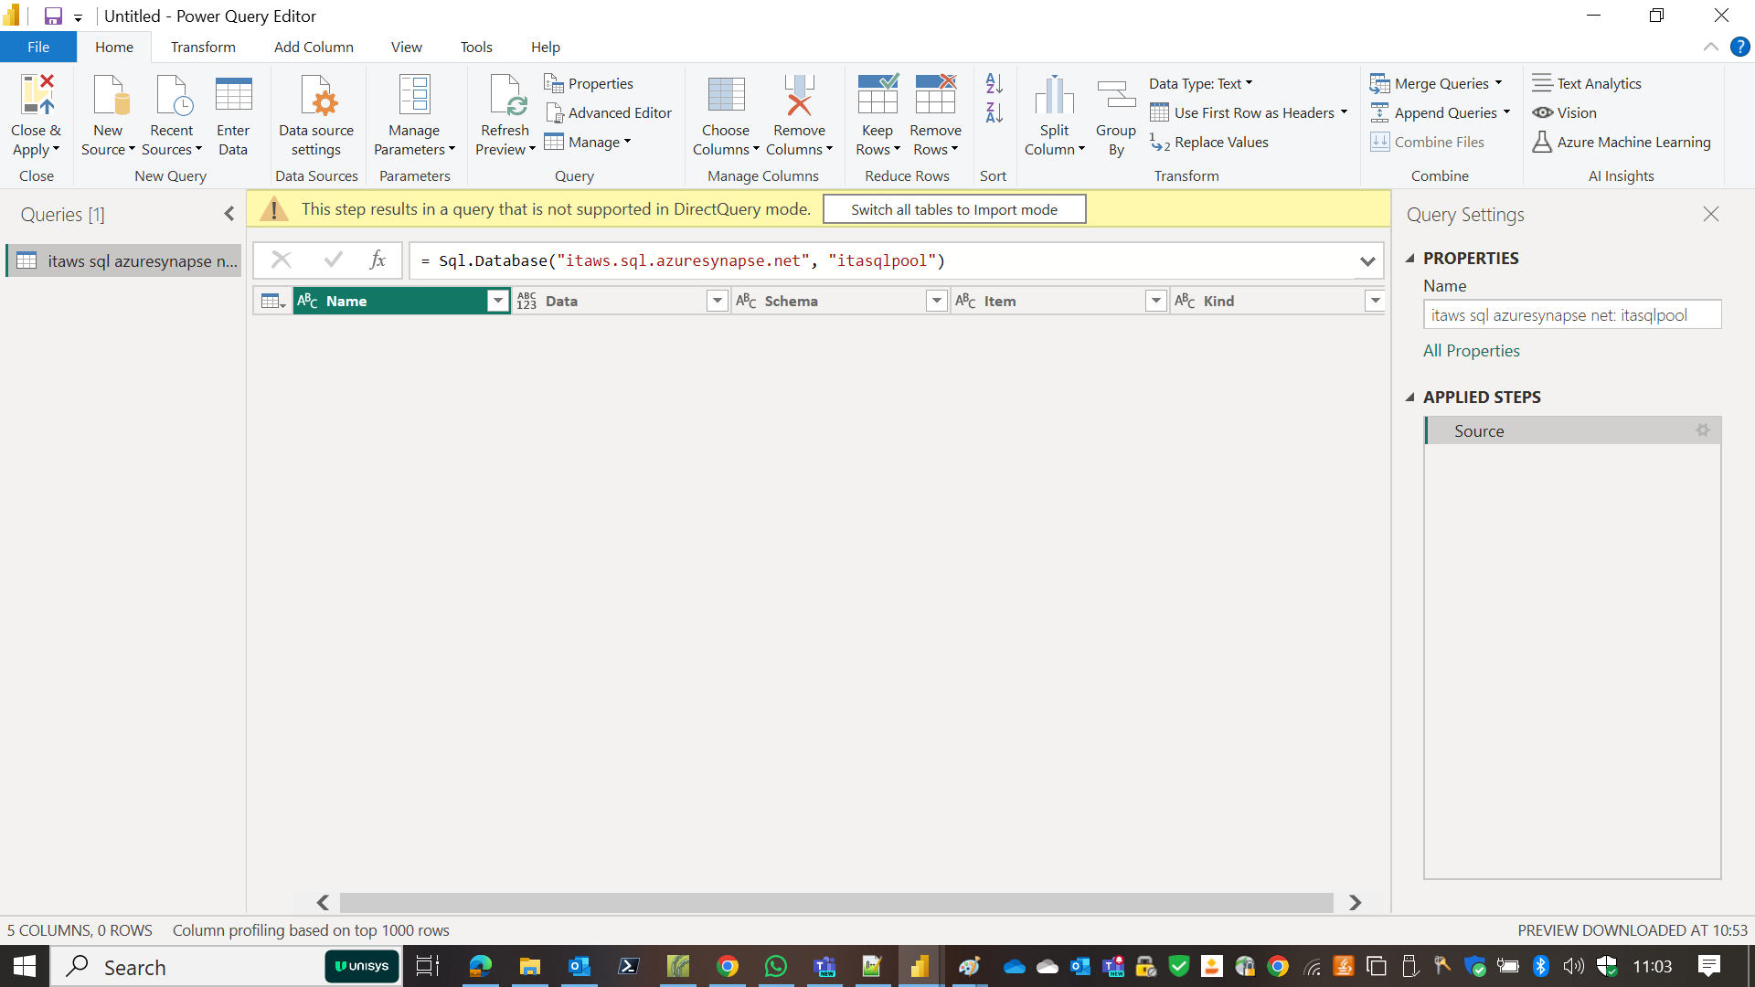Viewport: 1755px width, 987px height.
Task: Open Item column filter dropdown
Action: click(x=1156, y=301)
